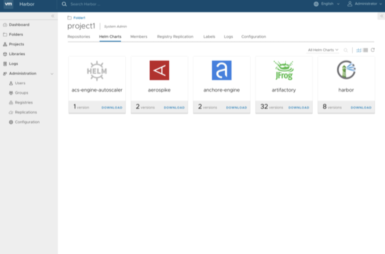Screen dimensions: 385x254
Task: Switch to the Repositories tab
Action: [x=79, y=37]
